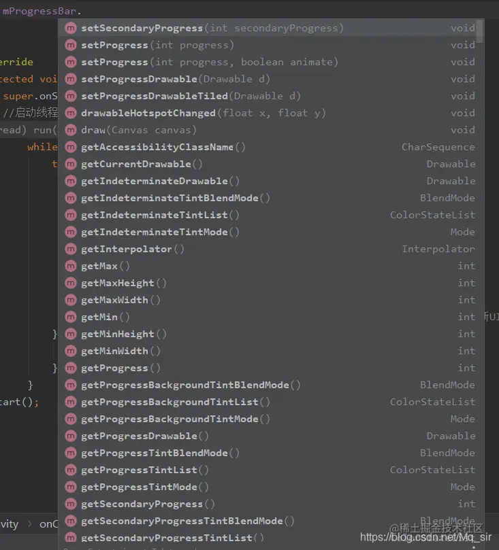
Task: Click method icon beside setProgress(int progress)
Action: point(71,45)
